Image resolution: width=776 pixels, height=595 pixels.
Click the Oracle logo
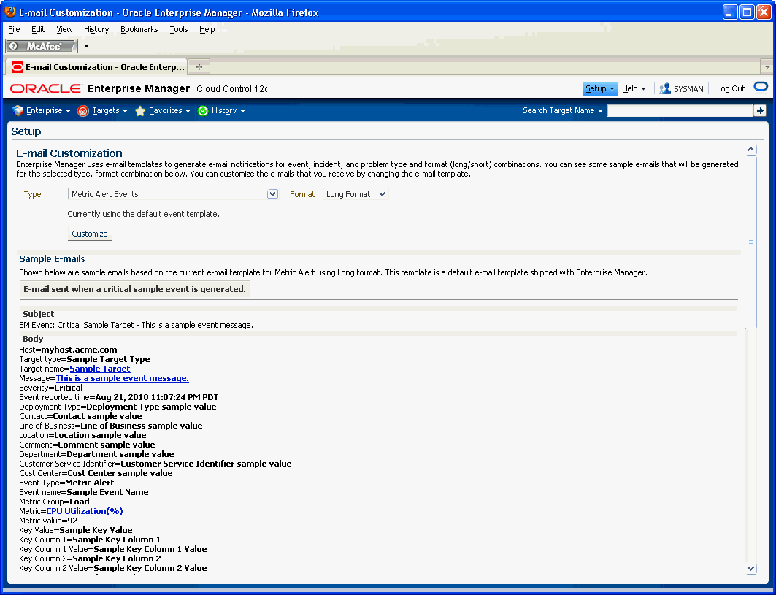tap(46, 88)
